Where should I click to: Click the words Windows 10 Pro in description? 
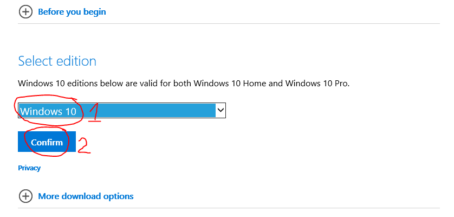[x=317, y=84]
